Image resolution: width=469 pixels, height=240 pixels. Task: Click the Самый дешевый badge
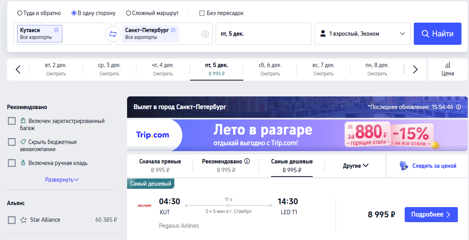click(x=151, y=184)
